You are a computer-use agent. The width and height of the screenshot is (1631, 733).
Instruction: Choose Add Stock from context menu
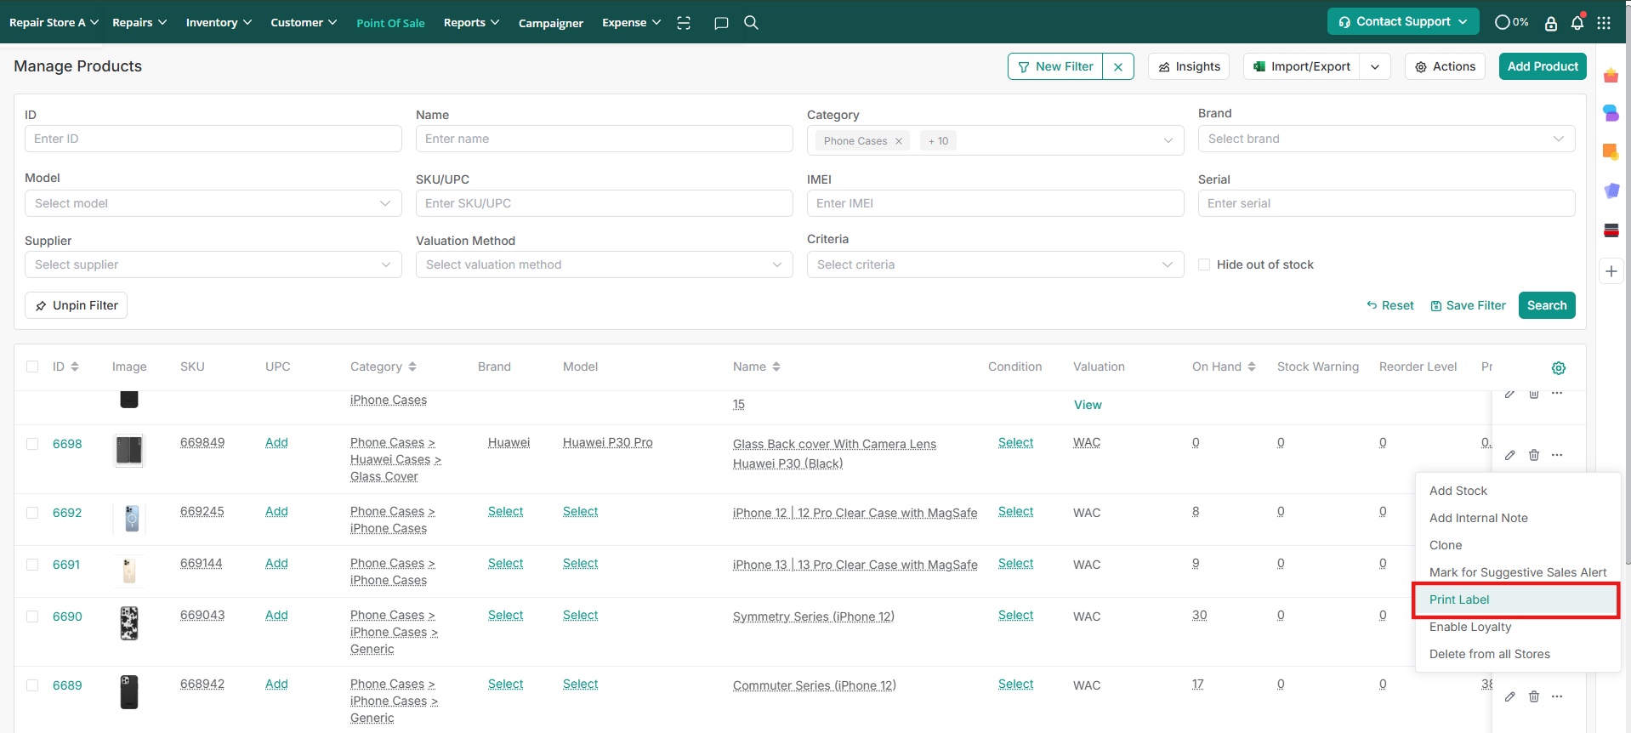tap(1516, 491)
